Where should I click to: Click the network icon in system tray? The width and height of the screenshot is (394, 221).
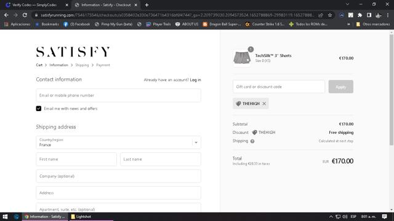[x=338, y=217]
